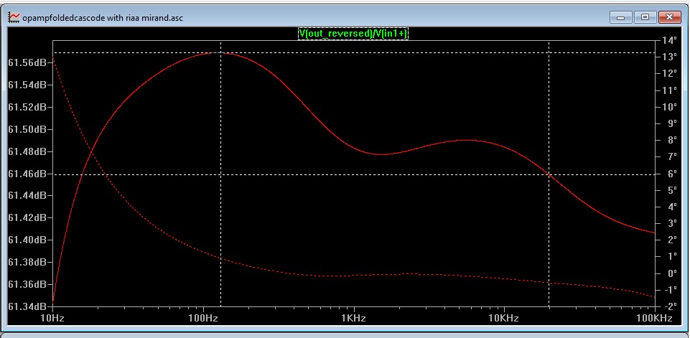The image size is (690, 338).
Task: Click the 13° phase axis label
Action: point(670,57)
